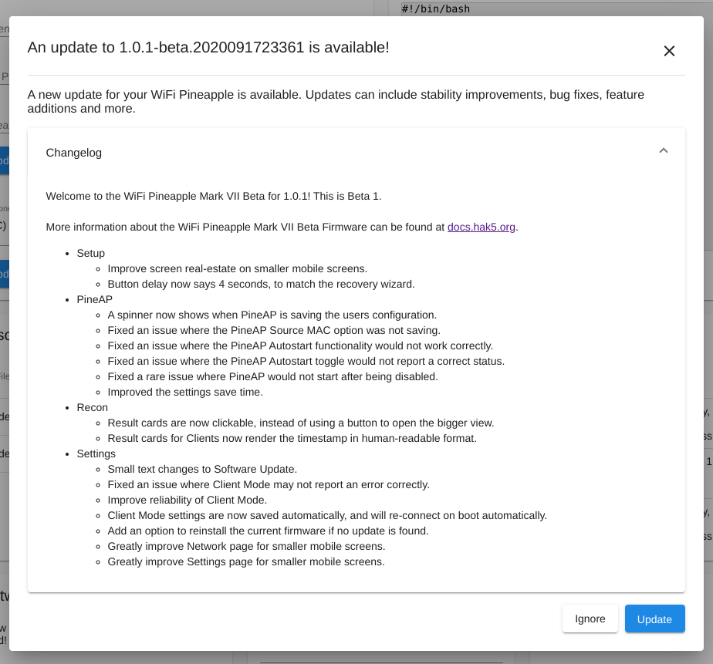Collapse the Changelog panel chevron
Screen dimensions: 713x664
tap(664, 151)
